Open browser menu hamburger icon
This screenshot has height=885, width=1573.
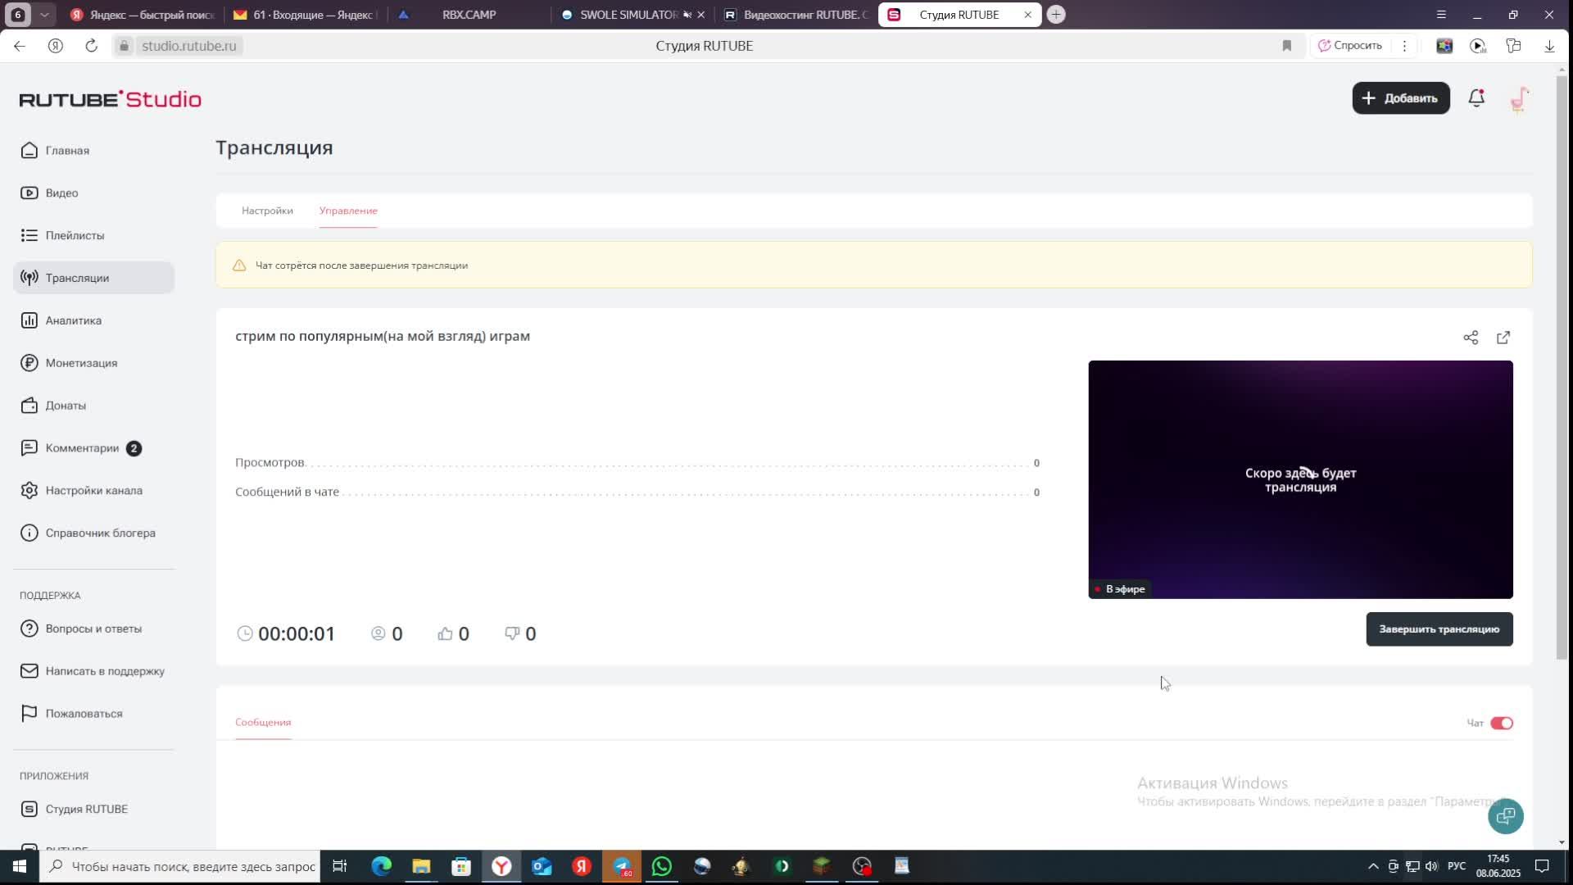pos(1441,15)
